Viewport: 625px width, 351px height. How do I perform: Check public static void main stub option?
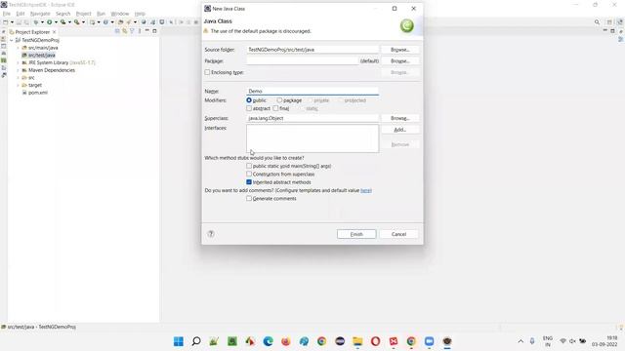249,166
